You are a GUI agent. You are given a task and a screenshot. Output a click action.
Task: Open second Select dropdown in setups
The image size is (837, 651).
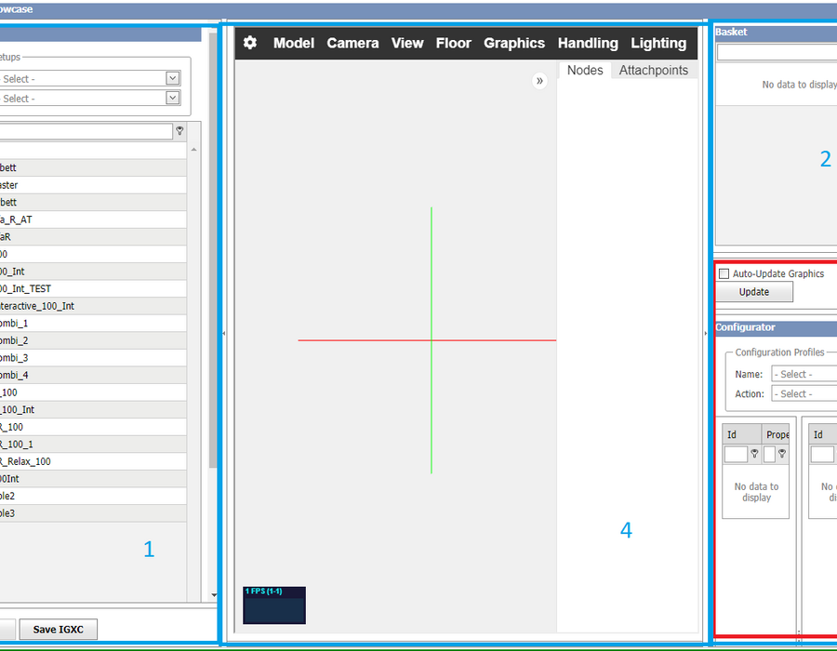[x=172, y=99]
